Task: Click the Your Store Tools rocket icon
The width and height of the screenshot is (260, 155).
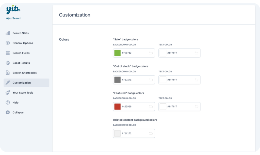Action: click(x=8, y=92)
